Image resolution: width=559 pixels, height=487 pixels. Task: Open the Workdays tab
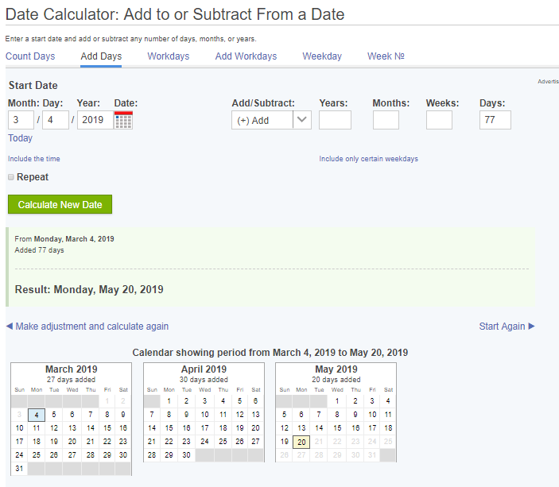point(169,56)
